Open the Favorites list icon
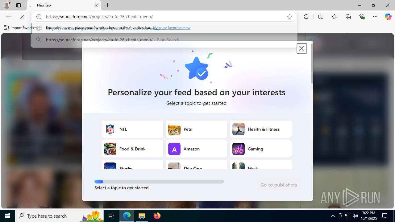The width and height of the screenshot is (395, 222). point(335,17)
